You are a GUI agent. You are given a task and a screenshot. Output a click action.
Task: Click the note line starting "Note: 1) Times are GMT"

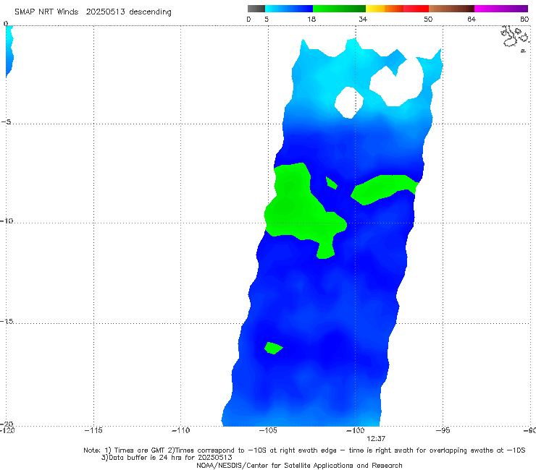(304, 450)
